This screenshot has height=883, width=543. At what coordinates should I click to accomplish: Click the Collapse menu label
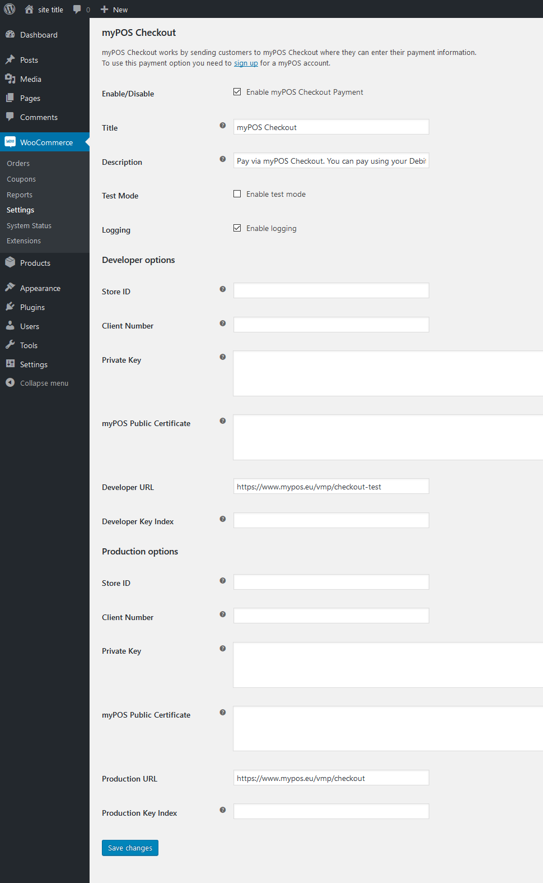44,383
